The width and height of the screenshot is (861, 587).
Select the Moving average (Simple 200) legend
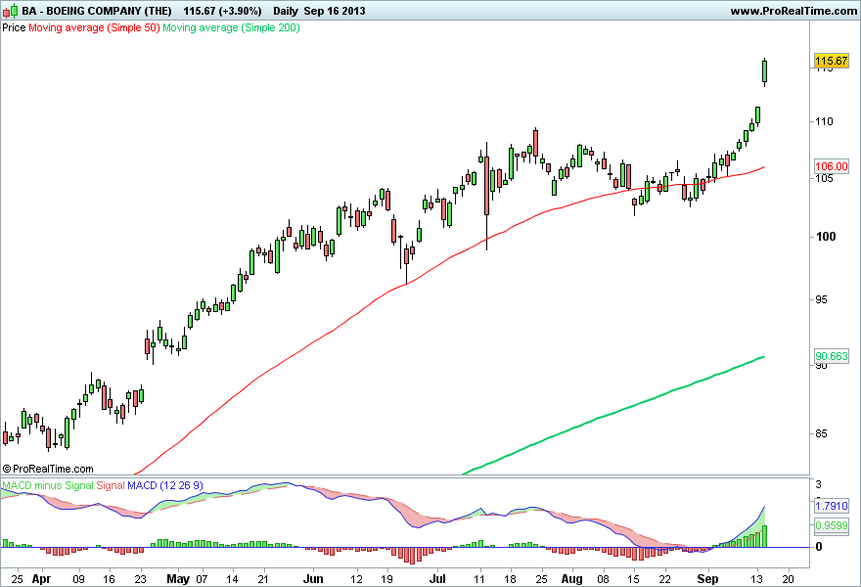tap(231, 27)
